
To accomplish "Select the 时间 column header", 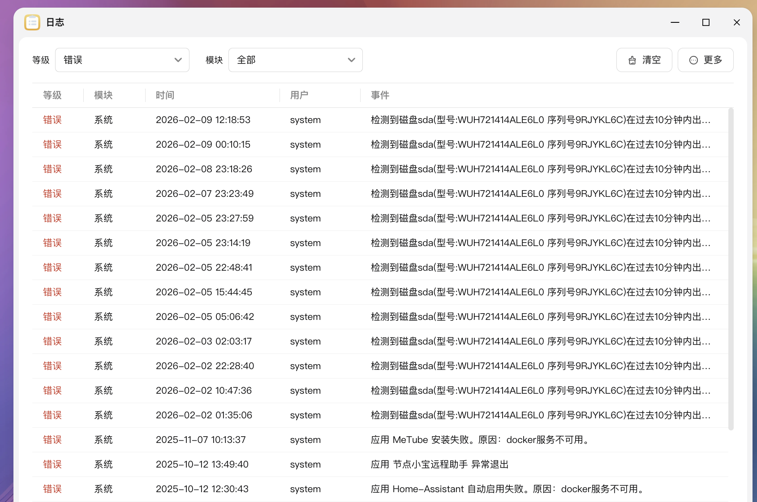I will (164, 95).
